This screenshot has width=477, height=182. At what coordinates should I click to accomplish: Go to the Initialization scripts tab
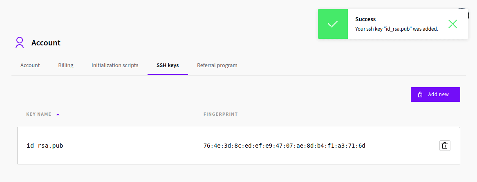[115, 65]
